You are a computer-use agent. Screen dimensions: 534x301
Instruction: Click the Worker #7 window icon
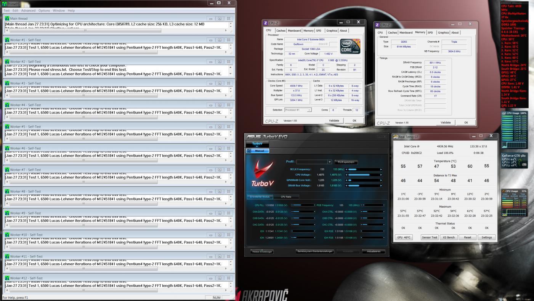point(7,170)
